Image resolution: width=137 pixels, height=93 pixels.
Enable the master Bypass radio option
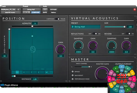72,72
